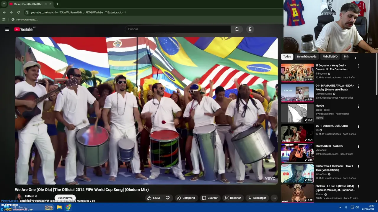Play the DIOR Diamante Ayala thumbnail
The height and width of the screenshot is (212, 378).
click(297, 93)
